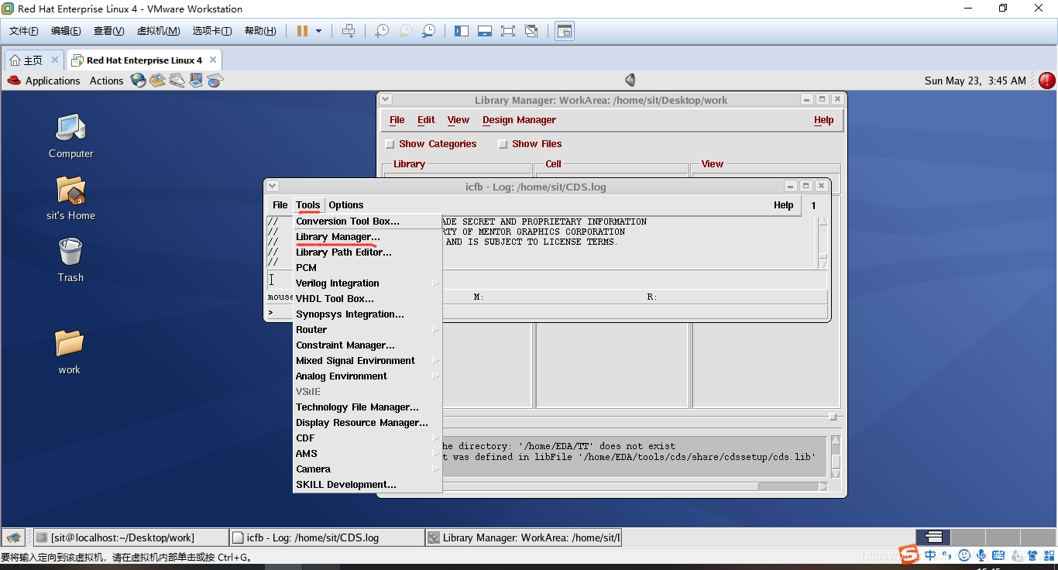Open the Actions menu in GNOME panel
Viewport: 1058px width, 570px height.
click(x=106, y=81)
